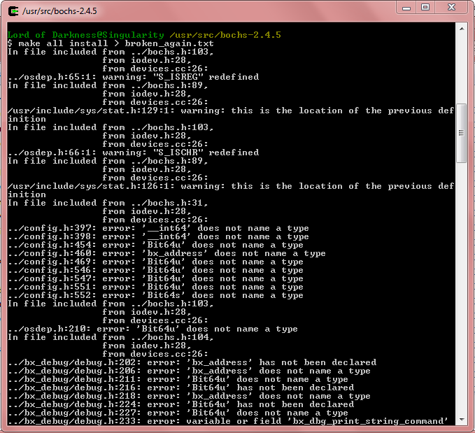Click the 'debug.h:224' error line

[x=180, y=404]
